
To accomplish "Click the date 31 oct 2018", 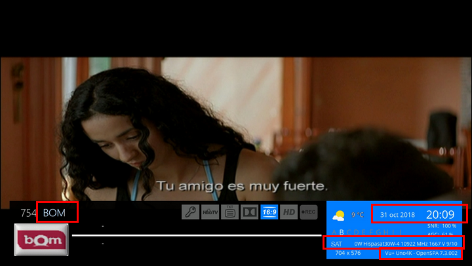I will point(397,215).
